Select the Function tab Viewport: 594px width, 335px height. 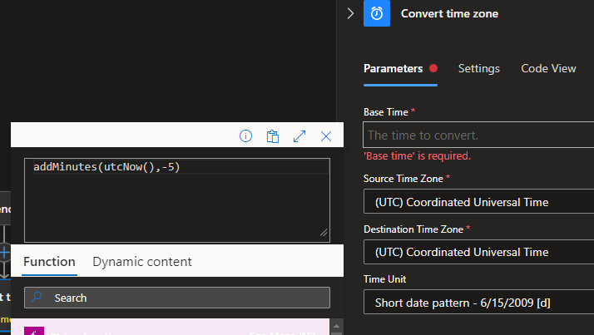tap(49, 261)
